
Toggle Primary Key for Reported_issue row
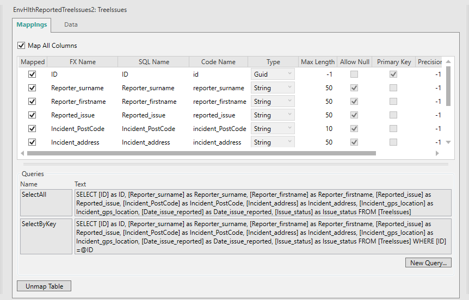click(393, 115)
